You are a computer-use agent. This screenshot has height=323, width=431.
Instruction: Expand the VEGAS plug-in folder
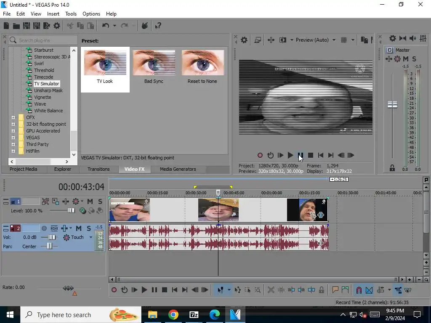(x=13, y=138)
